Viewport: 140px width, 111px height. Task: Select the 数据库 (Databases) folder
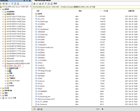pyautogui.click(x=7, y=9)
